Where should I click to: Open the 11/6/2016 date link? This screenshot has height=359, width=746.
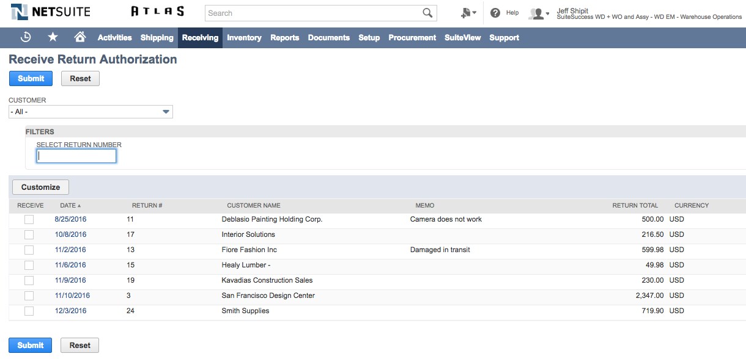70,265
